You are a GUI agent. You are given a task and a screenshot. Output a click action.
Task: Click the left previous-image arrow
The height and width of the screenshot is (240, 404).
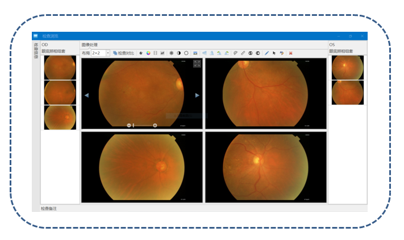[86, 95]
